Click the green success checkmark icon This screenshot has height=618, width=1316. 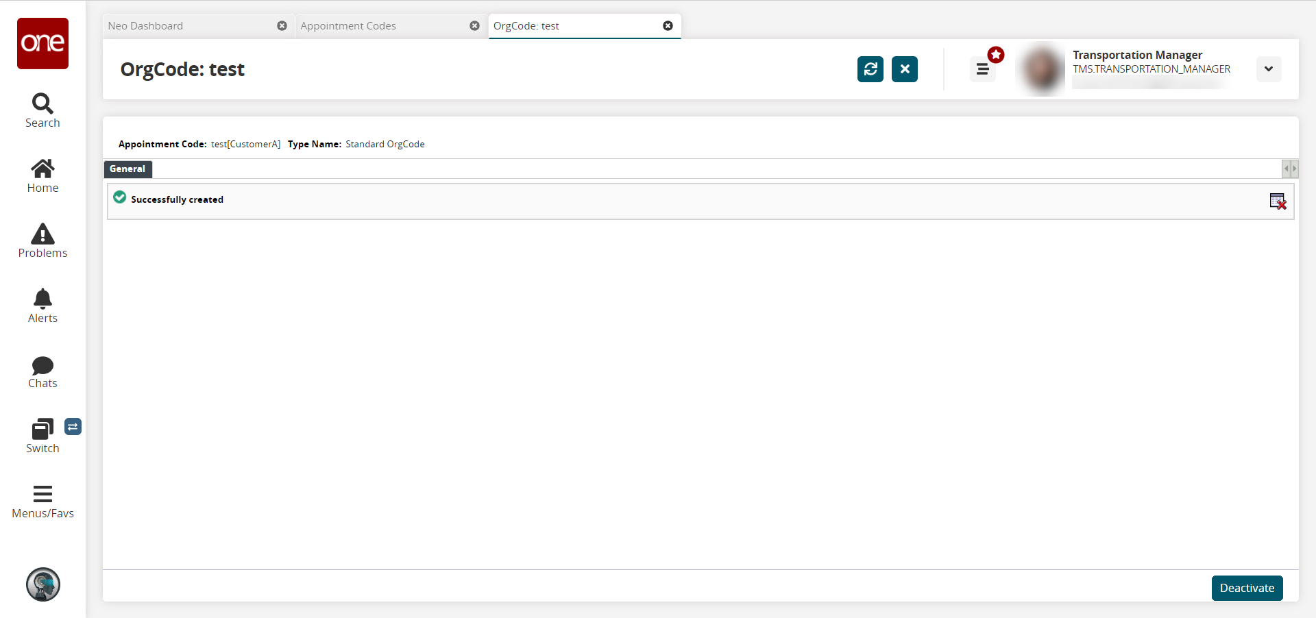click(120, 197)
